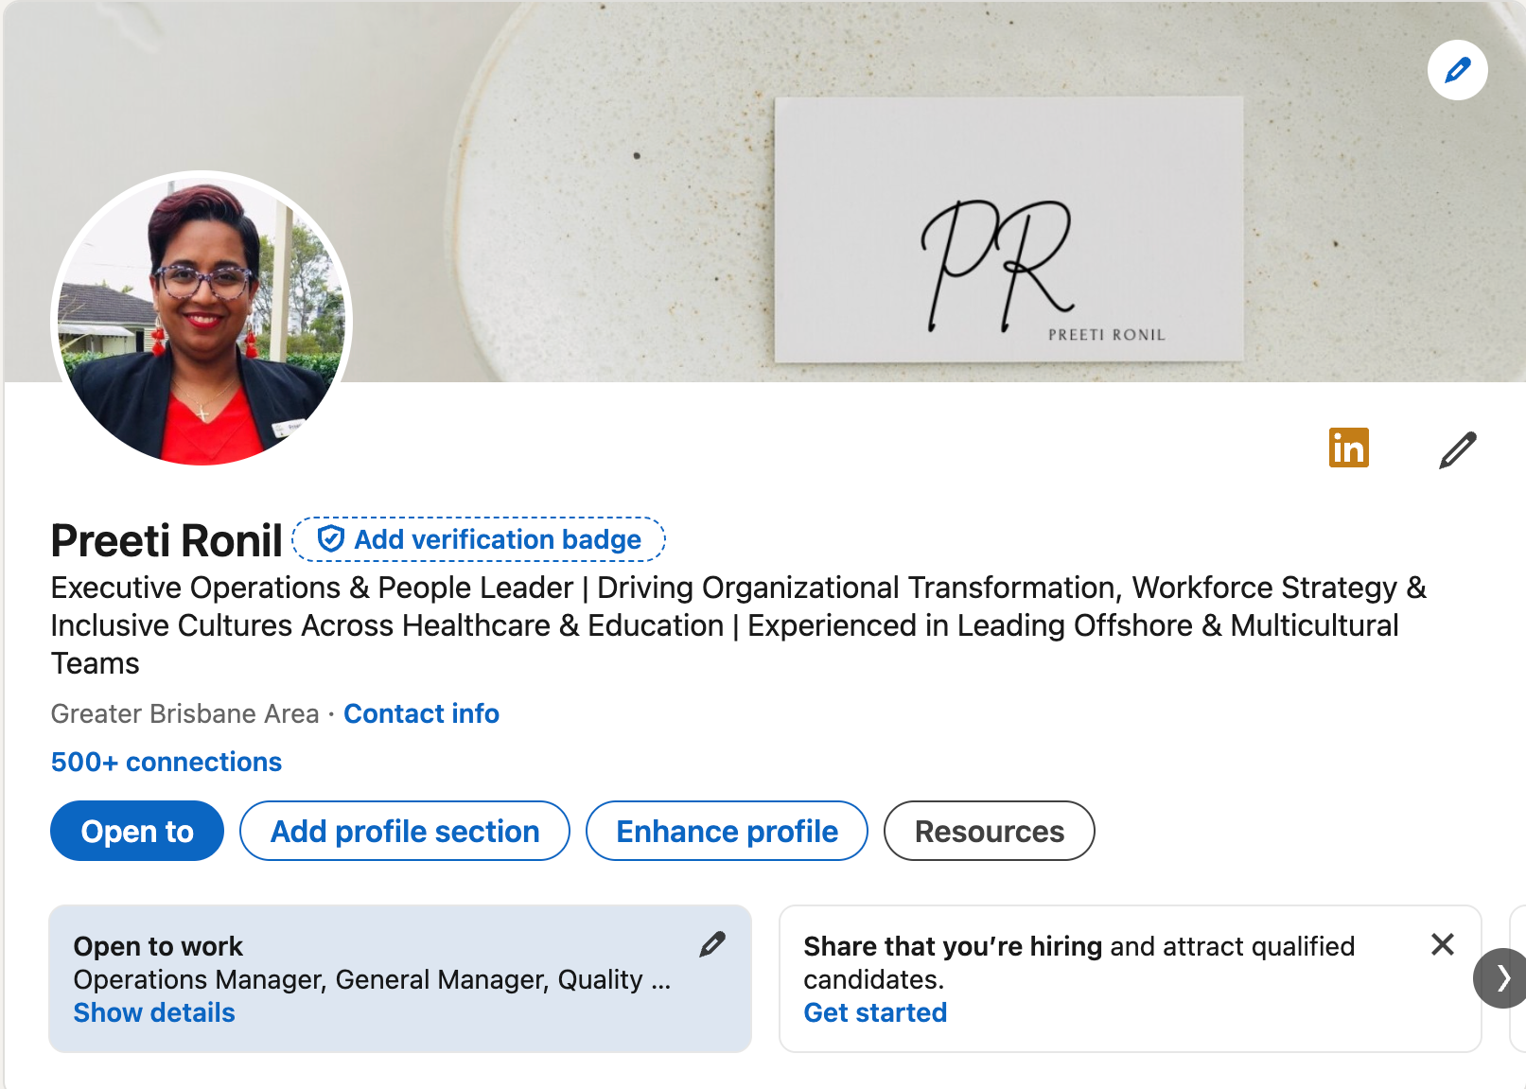1526x1089 pixels.
Task: Open the profile photo of Preeti Ronil
Action: pyautogui.click(x=202, y=318)
